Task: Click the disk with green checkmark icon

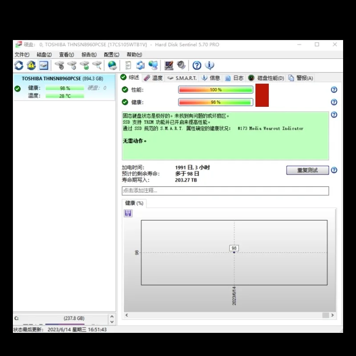Action: 85,65
